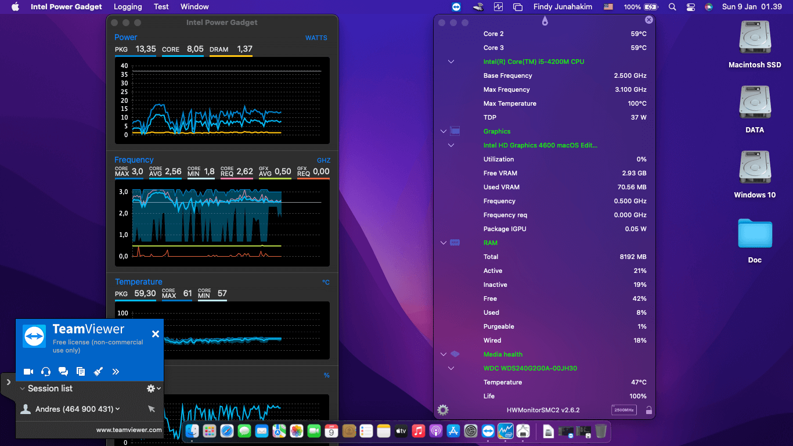This screenshot has height=446, width=793.
Task: Open the Logging menu
Action: tap(128, 7)
